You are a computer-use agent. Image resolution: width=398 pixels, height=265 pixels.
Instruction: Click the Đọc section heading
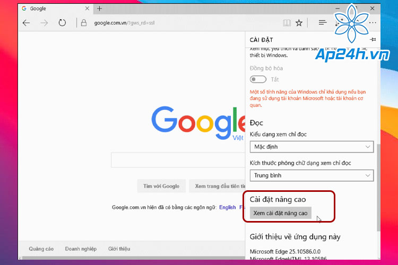(256, 123)
